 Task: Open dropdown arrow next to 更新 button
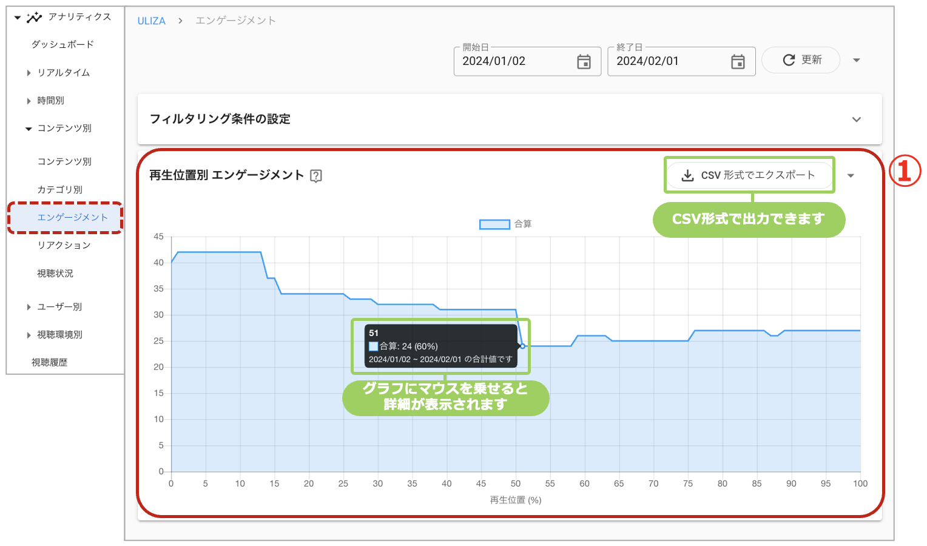(857, 60)
